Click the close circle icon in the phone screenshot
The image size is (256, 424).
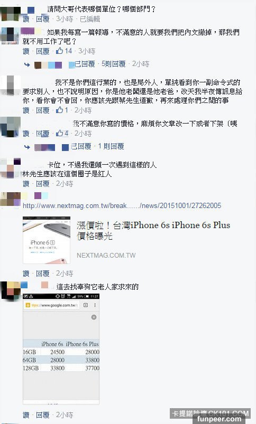tap(94, 317)
